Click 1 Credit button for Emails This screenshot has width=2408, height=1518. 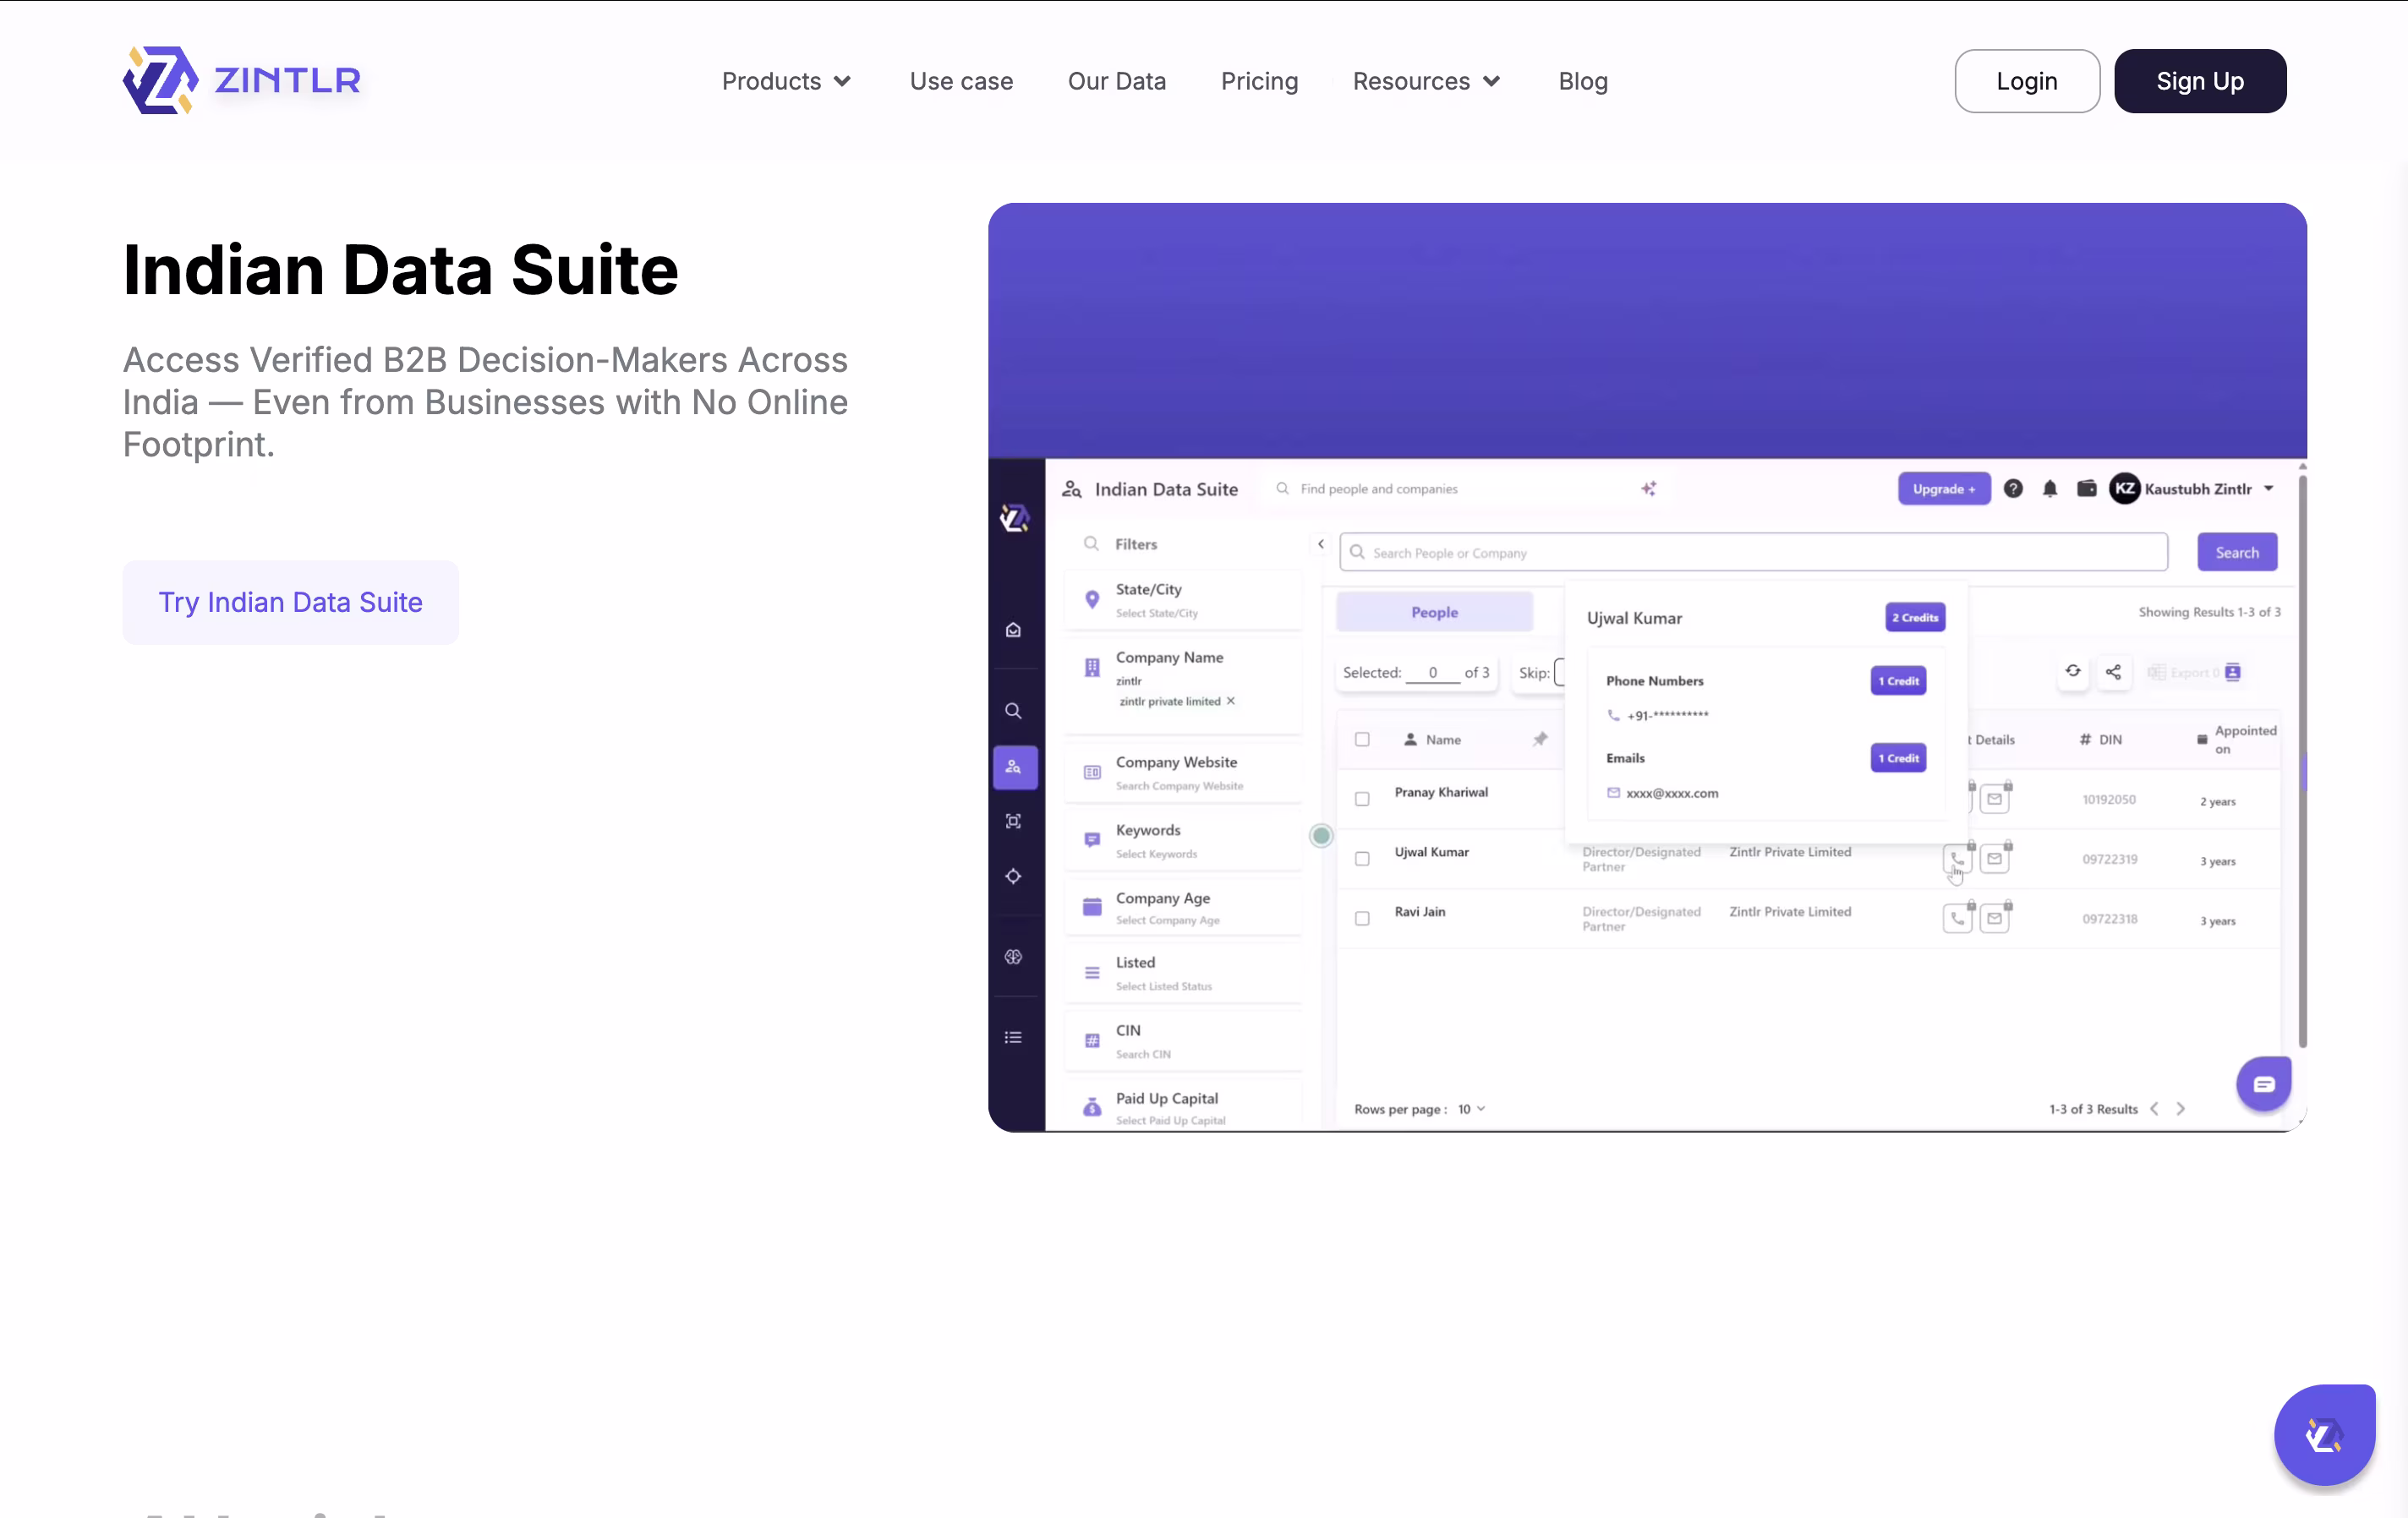1898,757
